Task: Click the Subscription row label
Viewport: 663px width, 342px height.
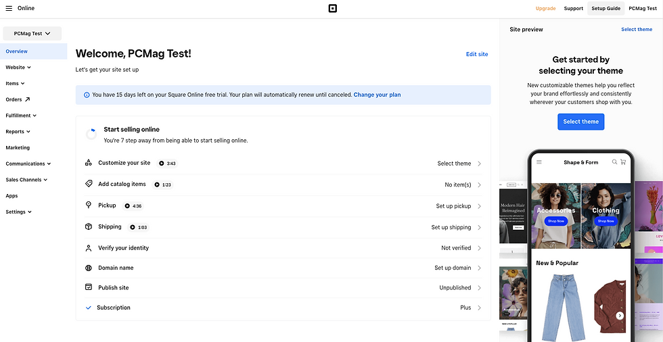Action: [114, 308]
